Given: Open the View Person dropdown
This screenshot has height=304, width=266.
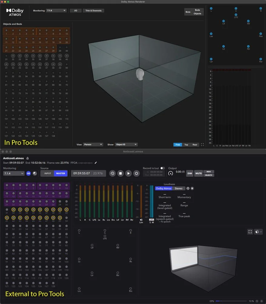Looking at the screenshot, I should (x=93, y=144).
